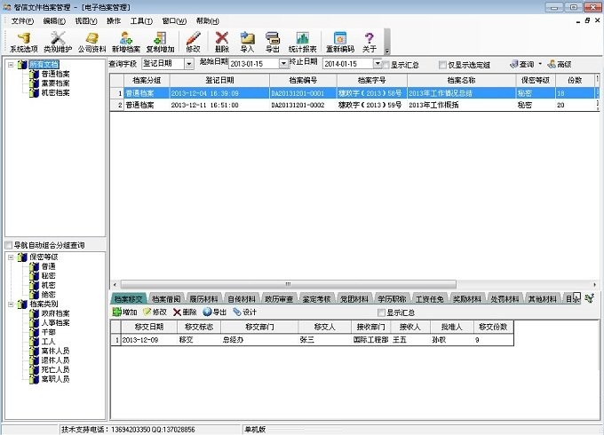Click the 重新编码 toolbar icon
The height and width of the screenshot is (435, 604).
(340, 42)
